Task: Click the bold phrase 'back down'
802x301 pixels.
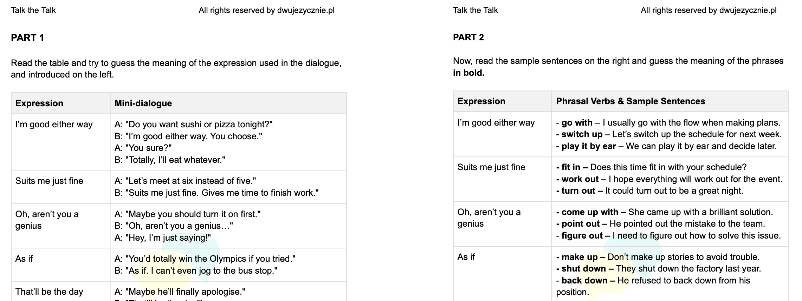Action: point(584,281)
